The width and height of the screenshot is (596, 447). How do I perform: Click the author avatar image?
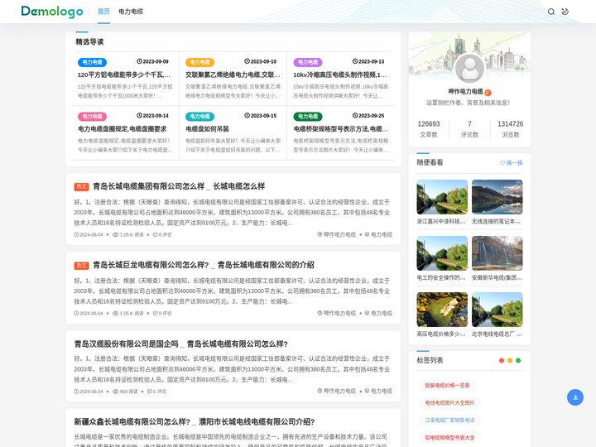point(469,68)
